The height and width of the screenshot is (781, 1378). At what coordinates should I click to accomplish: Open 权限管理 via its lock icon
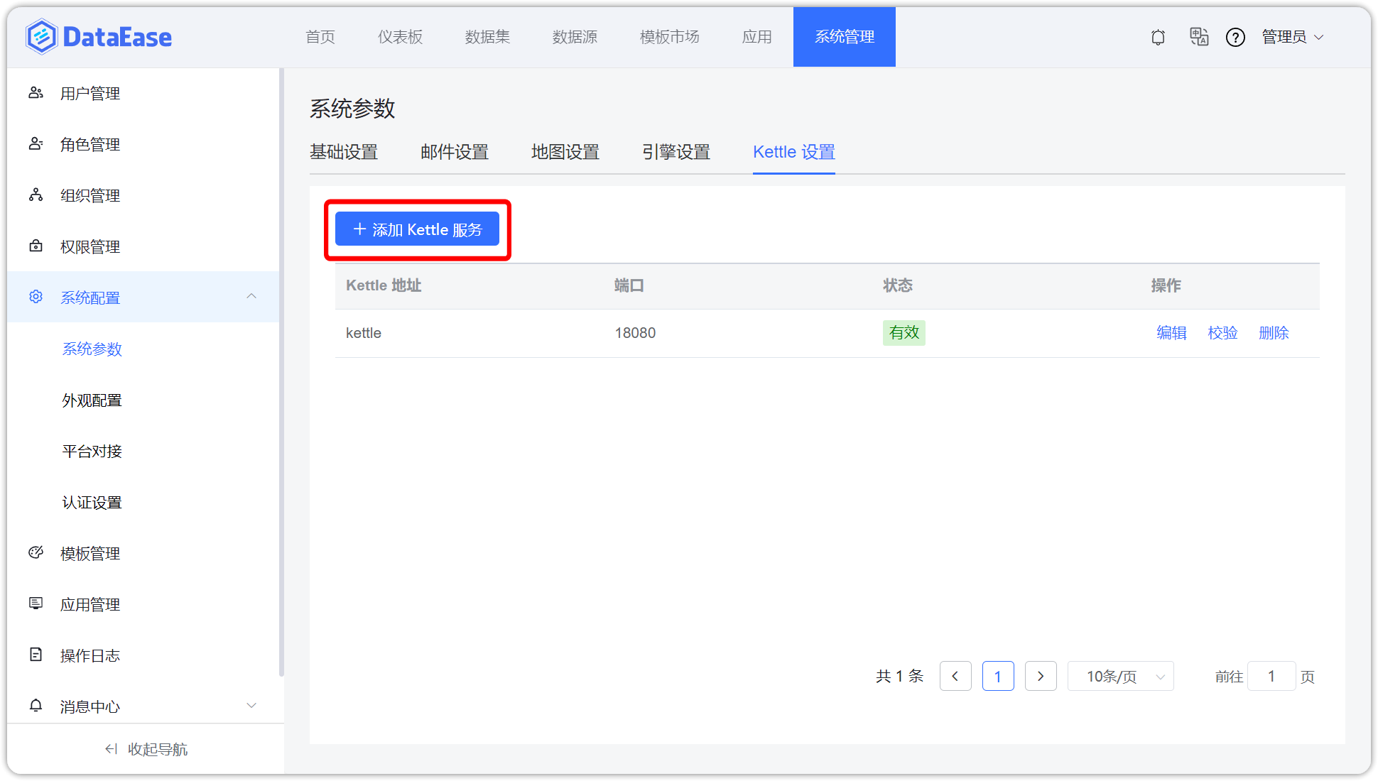pyautogui.click(x=36, y=246)
